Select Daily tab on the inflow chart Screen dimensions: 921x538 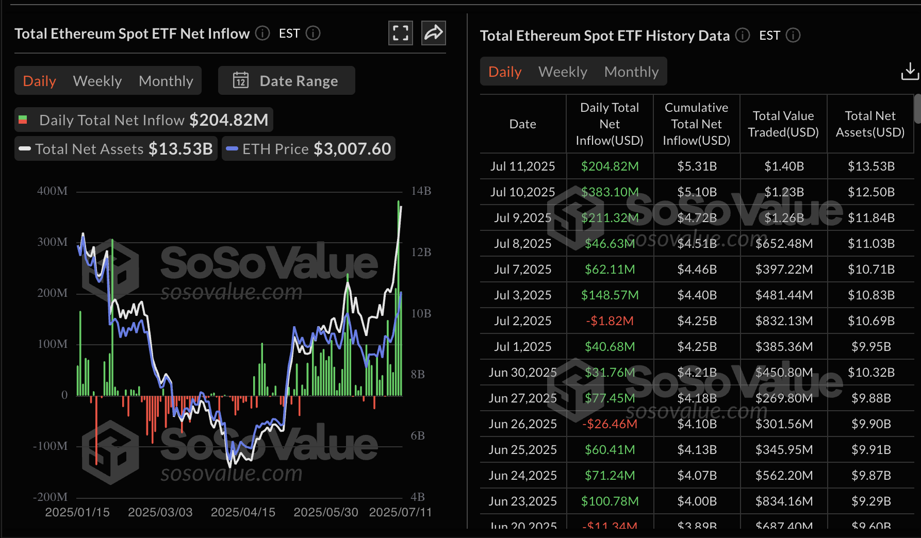pos(40,80)
